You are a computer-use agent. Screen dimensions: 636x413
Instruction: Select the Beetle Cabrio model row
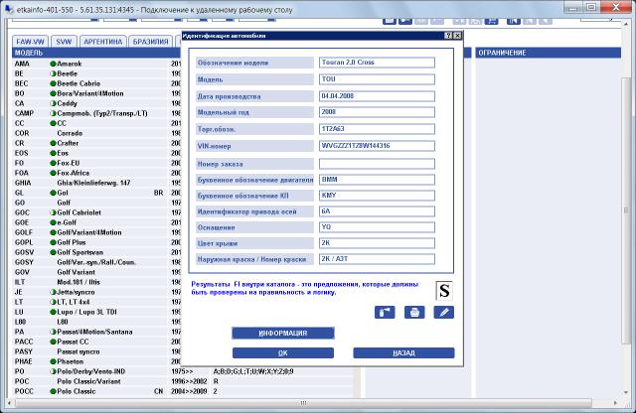[x=96, y=83]
